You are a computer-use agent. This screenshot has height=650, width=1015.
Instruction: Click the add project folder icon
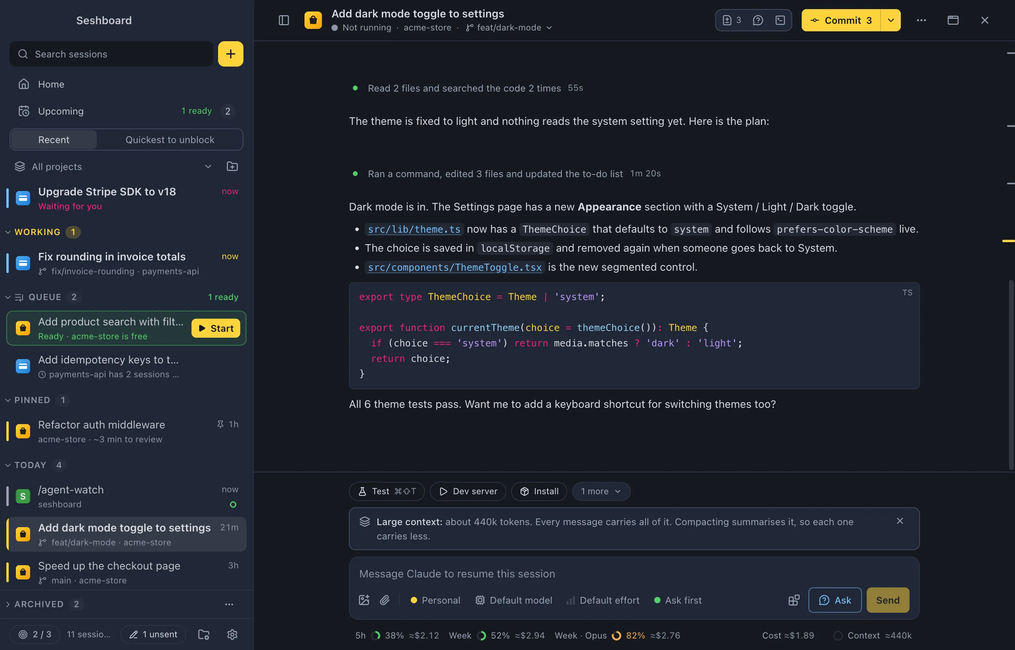pos(232,166)
